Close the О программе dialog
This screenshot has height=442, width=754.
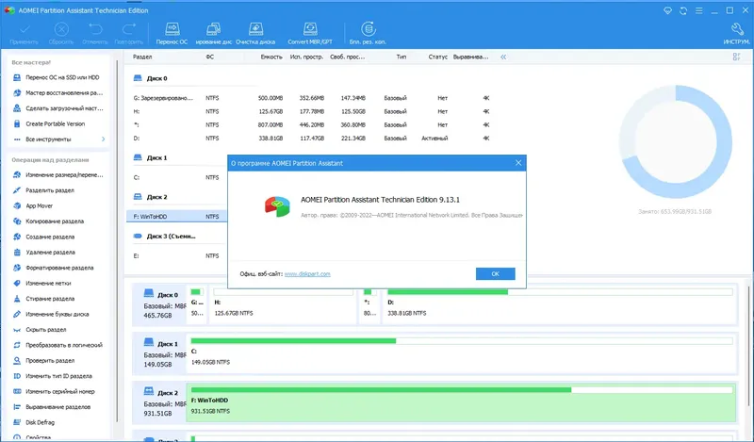point(518,163)
